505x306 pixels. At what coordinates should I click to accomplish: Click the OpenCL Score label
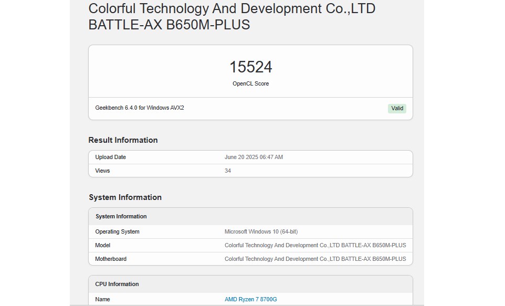pyautogui.click(x=250, y=83)
